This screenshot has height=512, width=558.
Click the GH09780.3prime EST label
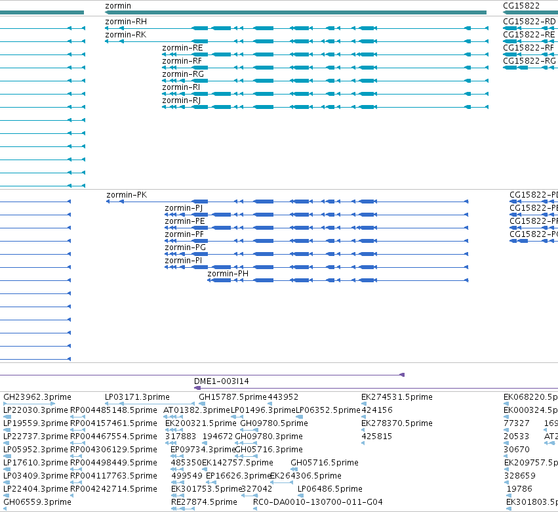coord(269,437)
